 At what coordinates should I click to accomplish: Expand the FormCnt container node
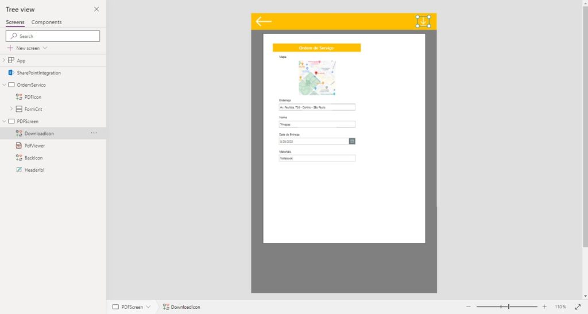click(x=11, y=109)
